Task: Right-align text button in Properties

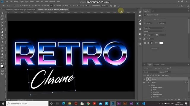Action: click(152, 43)
